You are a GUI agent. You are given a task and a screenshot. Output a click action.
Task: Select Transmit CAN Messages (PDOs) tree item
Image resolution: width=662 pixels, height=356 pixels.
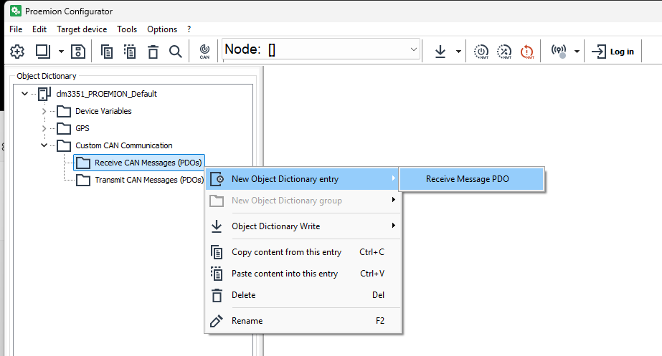(148, 180)
